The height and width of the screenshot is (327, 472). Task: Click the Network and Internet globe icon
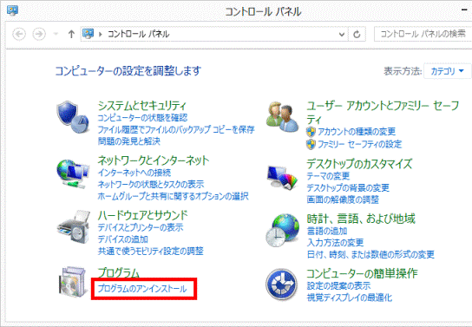click(73, 173)
